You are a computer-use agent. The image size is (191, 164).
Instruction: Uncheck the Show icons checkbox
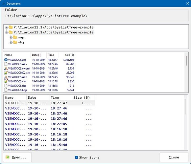(77, 157)
